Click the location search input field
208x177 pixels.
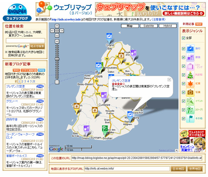[x=25, y=41]
